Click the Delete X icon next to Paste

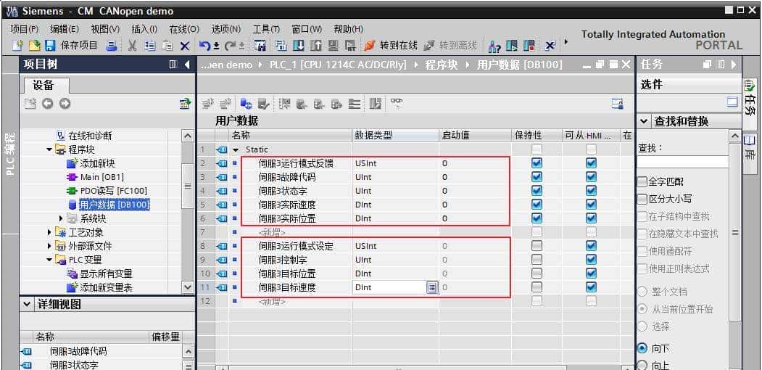185,46
